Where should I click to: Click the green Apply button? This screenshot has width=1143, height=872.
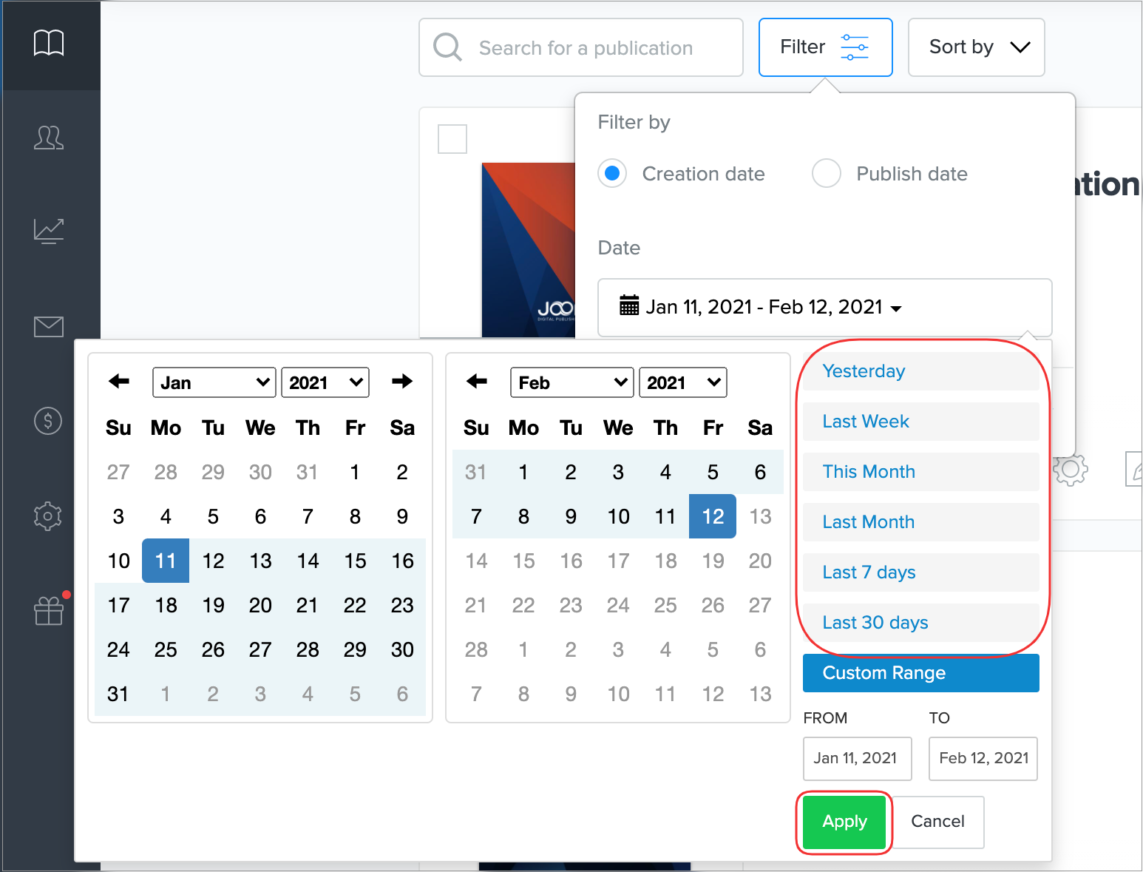[x=844, y=822]
